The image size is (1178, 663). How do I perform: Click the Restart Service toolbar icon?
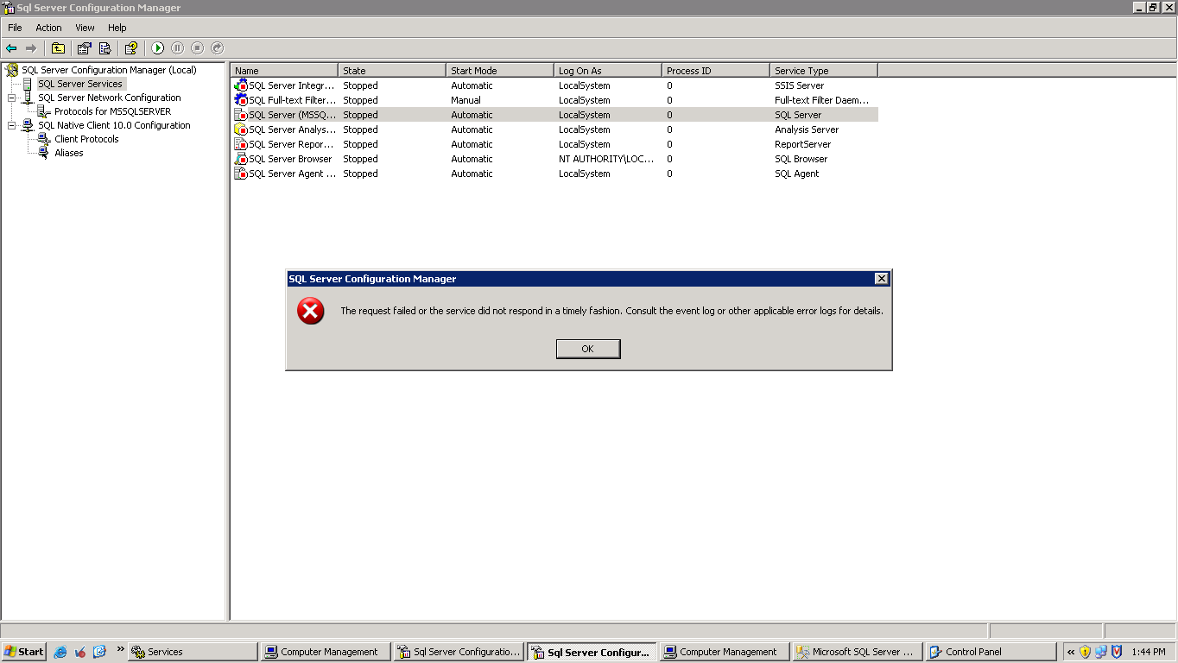(218, 48)
